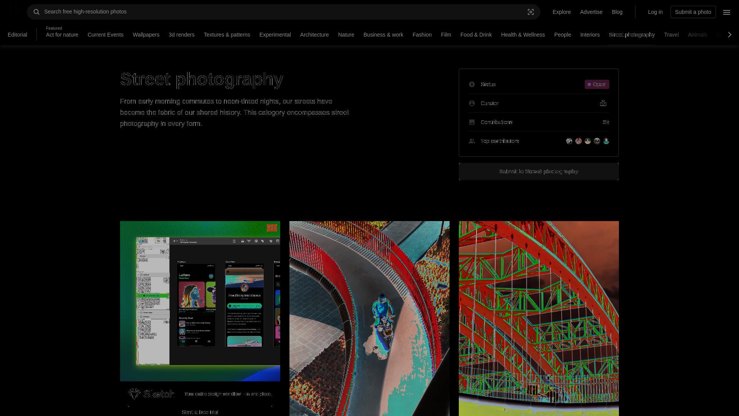Screen dimensions: 739x416
Task: Click the Top contributors people icon
Action: pyautogui.click(x=472, y=141)
